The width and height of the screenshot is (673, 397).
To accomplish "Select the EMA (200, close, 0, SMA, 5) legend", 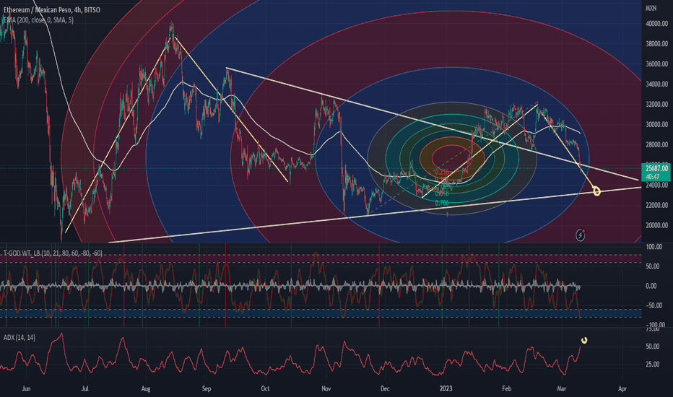I will [x=38, y=19].
